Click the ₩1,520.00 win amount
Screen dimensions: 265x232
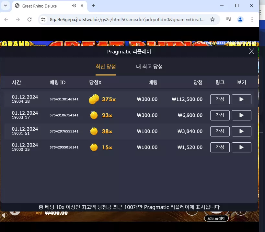click(x=190, y=147)
